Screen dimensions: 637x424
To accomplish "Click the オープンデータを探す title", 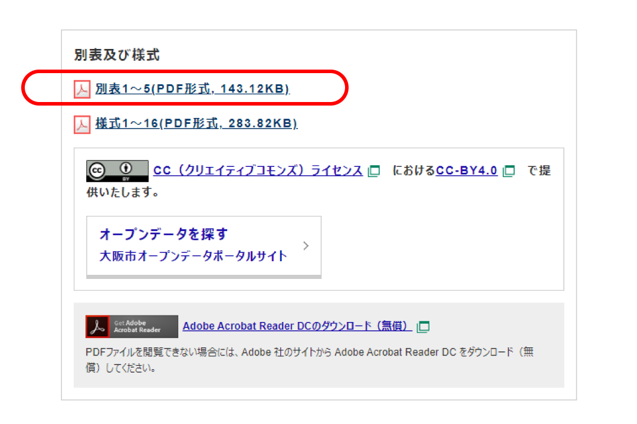I will [x=163, y=234].
